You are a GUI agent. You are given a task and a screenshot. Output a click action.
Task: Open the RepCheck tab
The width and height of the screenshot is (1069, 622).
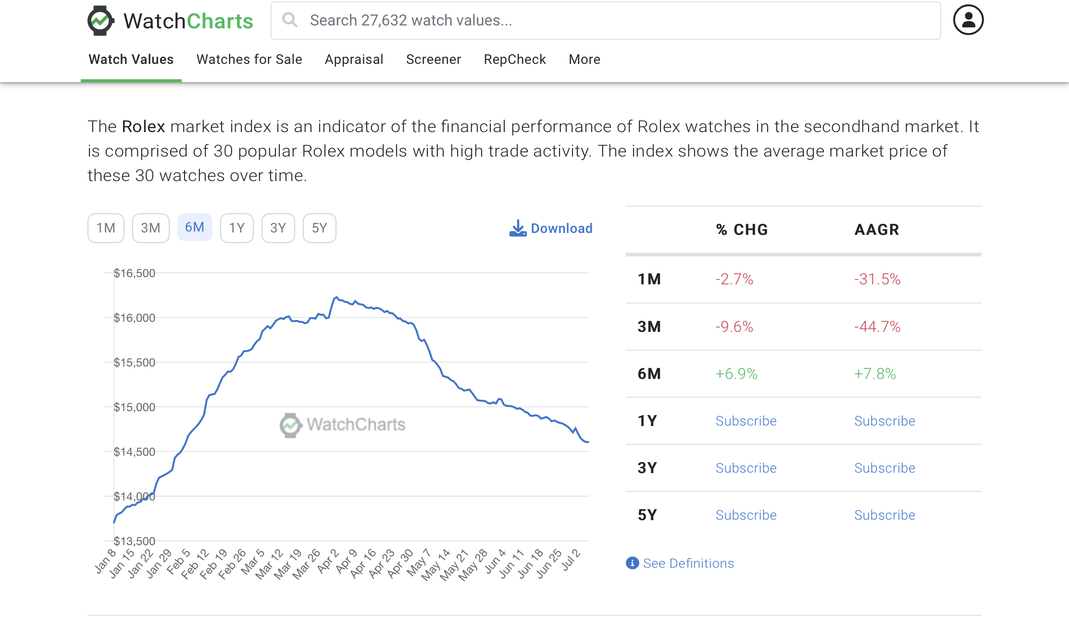pos(514,60)
